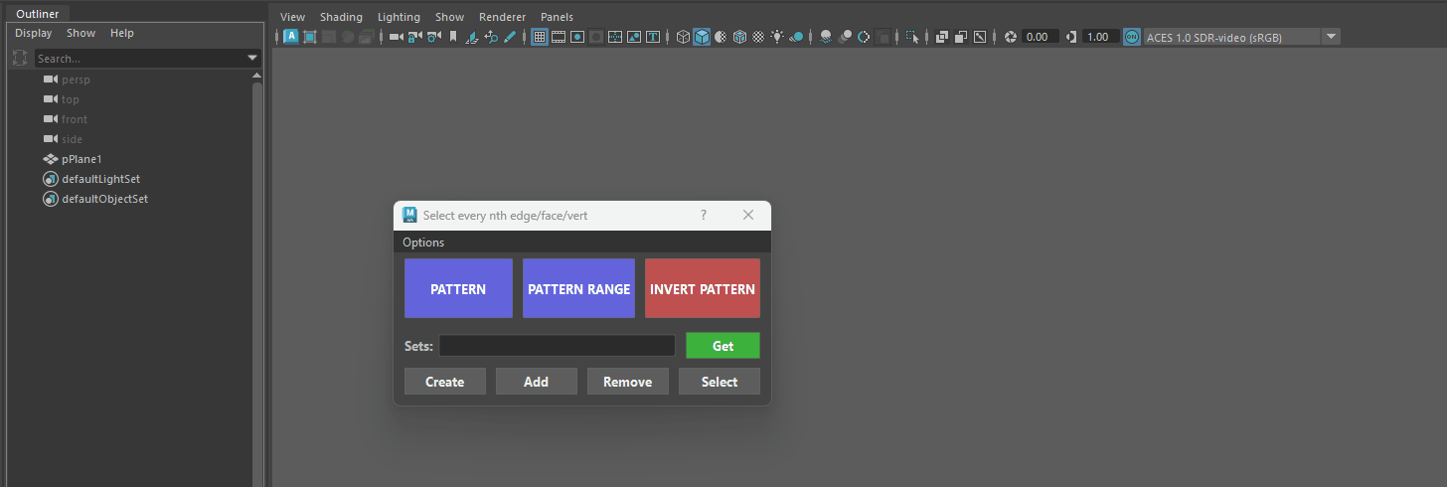Screen dimensions: 1447x487
Task: Click the PATTERN button
Action: coord(458,288)
